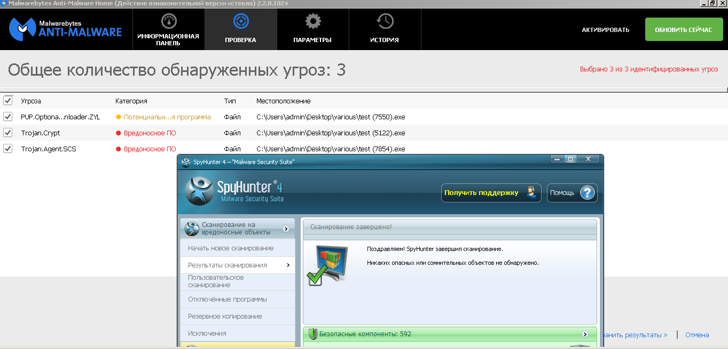Toggle the select-all threats checkbox in the header

click(x=8, y=100)
